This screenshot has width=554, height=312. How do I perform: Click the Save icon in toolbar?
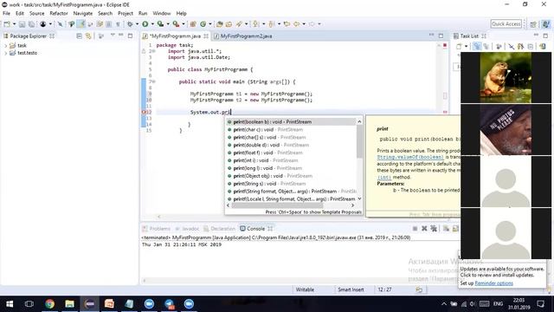tap(22, 24)
